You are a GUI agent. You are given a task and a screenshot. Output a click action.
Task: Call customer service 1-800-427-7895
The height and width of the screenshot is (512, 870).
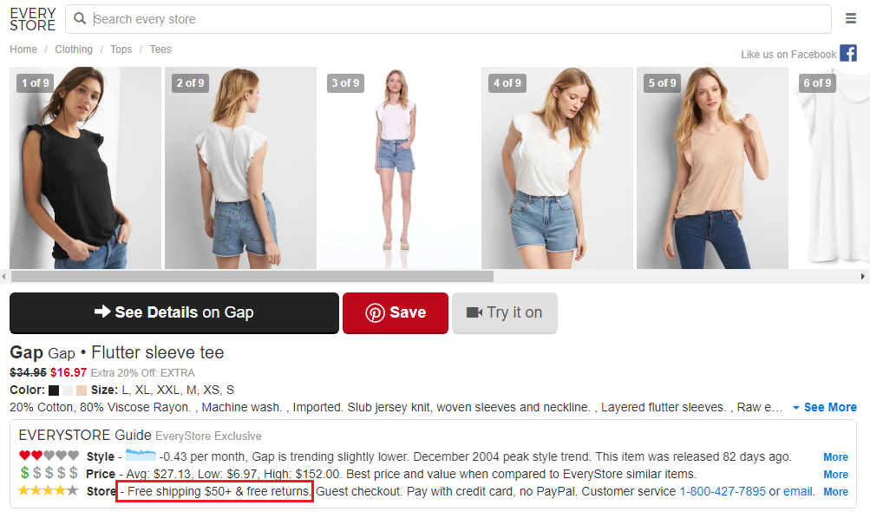coord(723,491)
